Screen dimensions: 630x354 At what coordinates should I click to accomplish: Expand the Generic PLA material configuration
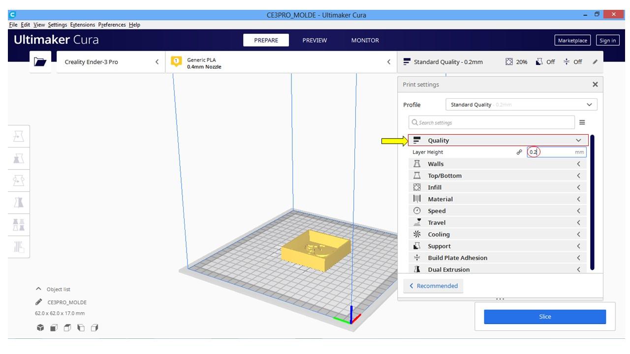(281, 62)
